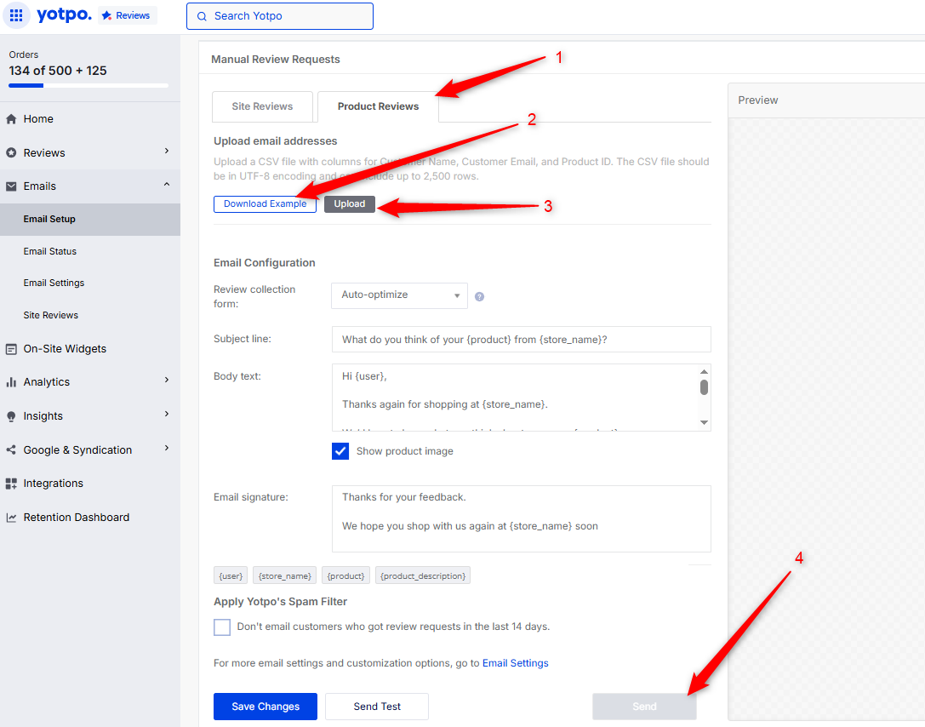Switch to the Site Reviews tab
Screen dimensions: 925x727
click(x=262, y=106)
